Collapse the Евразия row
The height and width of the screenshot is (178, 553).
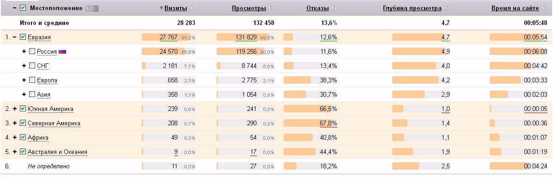point(15,37)
